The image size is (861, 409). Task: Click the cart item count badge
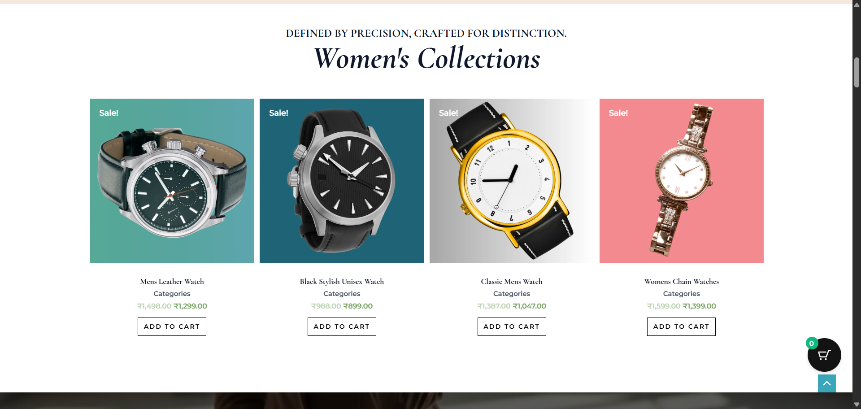(x=812, y=344)
